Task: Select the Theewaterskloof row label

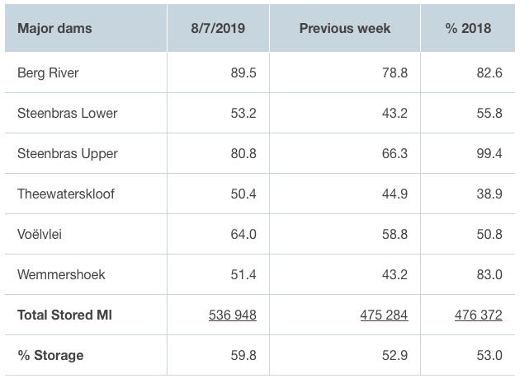Action: [66, 194]
